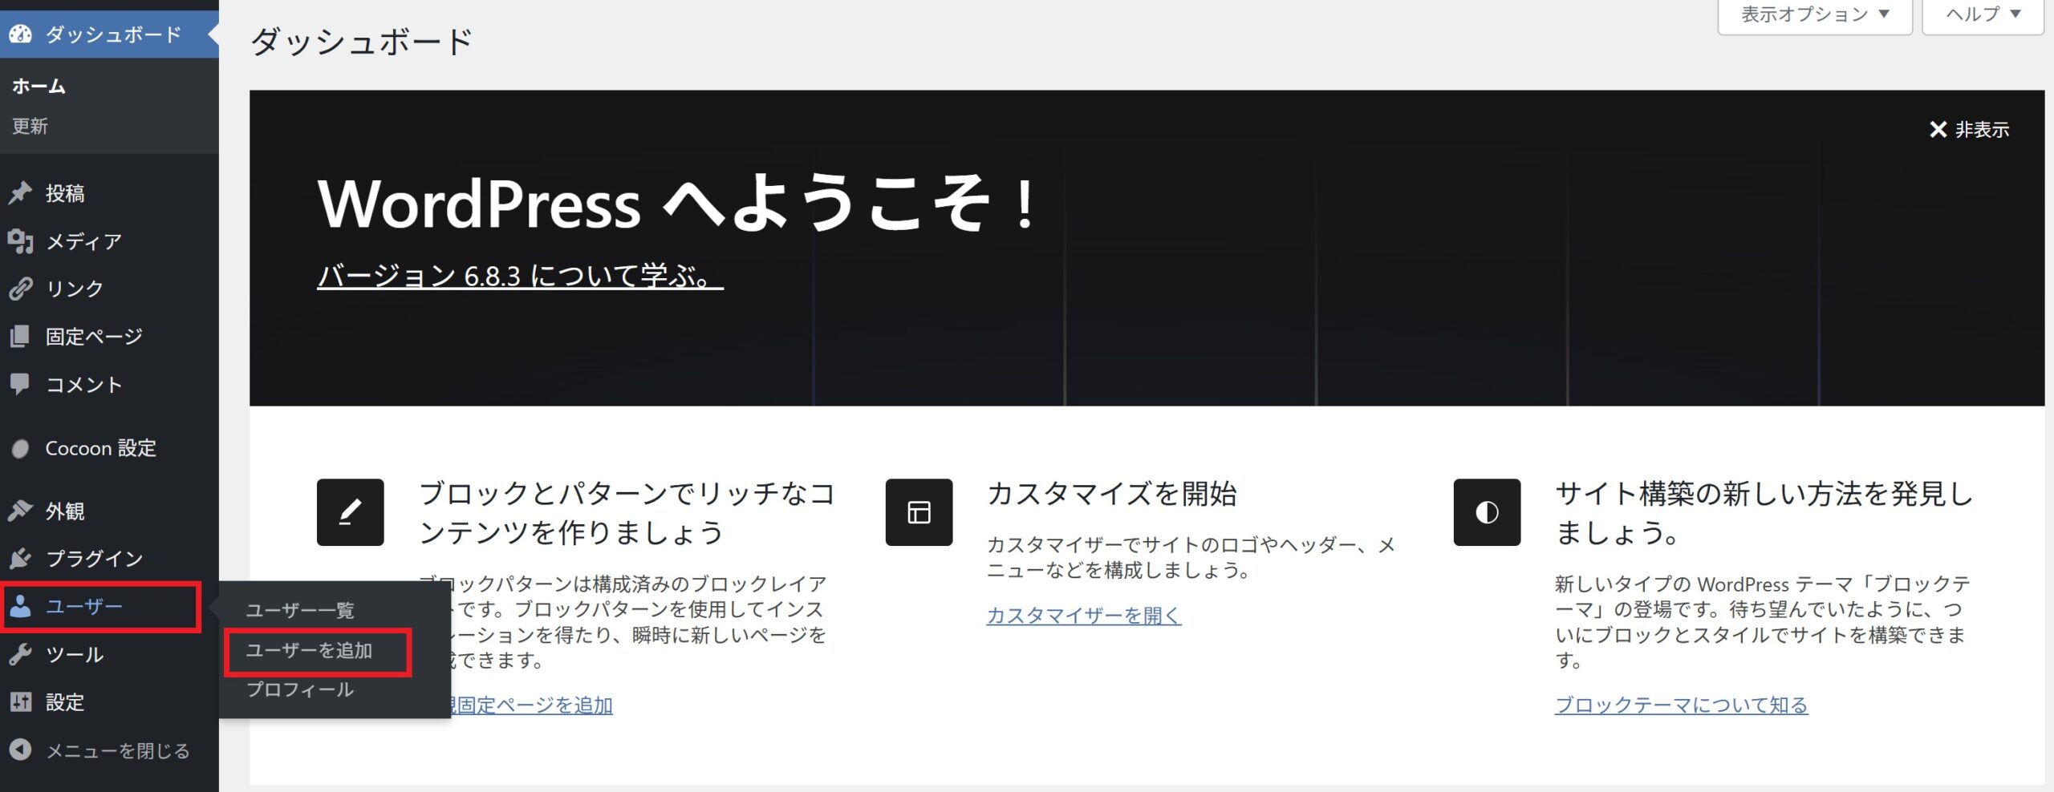The height and width of the screenshot is (792, 2054).
Task: Click the paintbrush icon beside 外観
Action: (x=20, y=511)
